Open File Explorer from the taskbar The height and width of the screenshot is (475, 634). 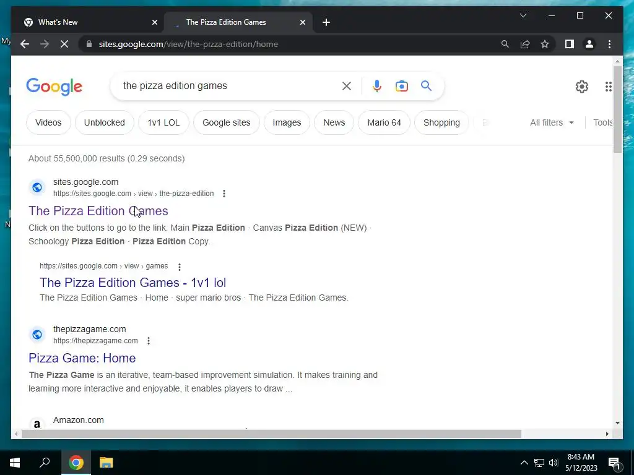(x=106, y=463)
